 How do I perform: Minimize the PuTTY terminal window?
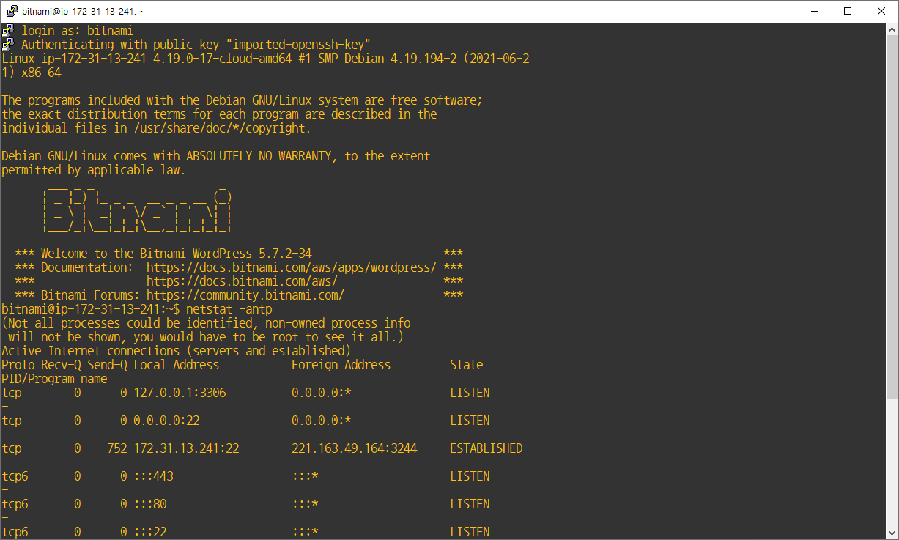(815, 11)
